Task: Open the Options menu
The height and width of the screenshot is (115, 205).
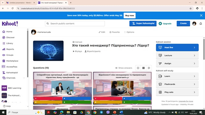Action: coord(129,32)
